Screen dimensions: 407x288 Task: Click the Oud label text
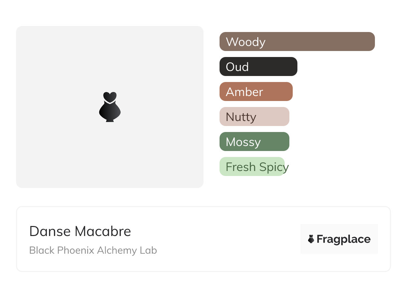(237, 67)
